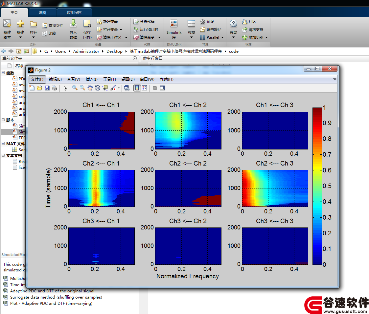Click the back arrow in address bar
This screenshot has width=369, height=314.
[x=4, y=51]
